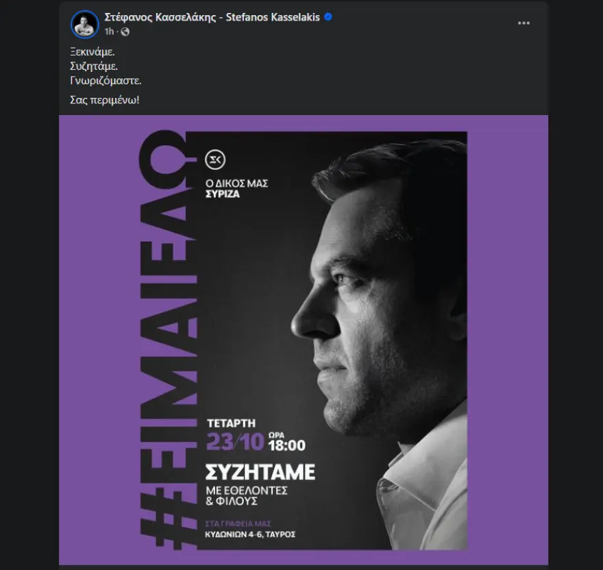The image size is (603, 570).
Task: Open the three-dot post options menu
Action: pyautogui.click(x=524, y=23)
